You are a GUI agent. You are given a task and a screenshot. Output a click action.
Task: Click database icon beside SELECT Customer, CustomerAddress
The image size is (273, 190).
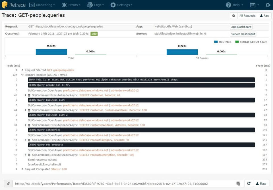[29, 110]
